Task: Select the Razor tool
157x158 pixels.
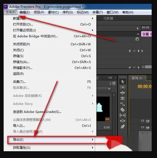Action: pyautogui.click(x=123, y=110)
